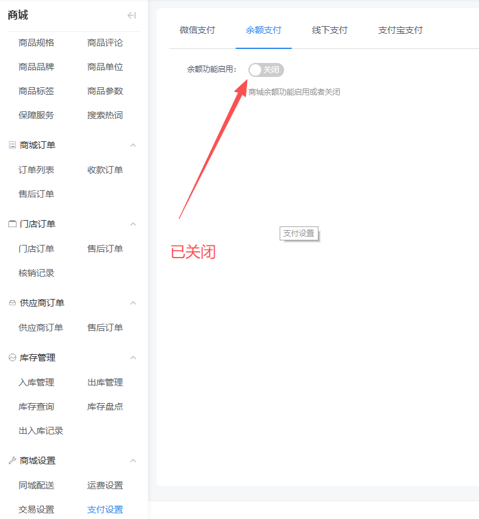Open 收款订单 under 商城订单
The width and height of the screenshot is (479, 519).
tap(105, 170)
